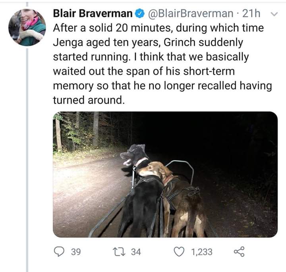Click the reply count 39
The width and height of the screenshot is (286, 272).
point(75,251)
